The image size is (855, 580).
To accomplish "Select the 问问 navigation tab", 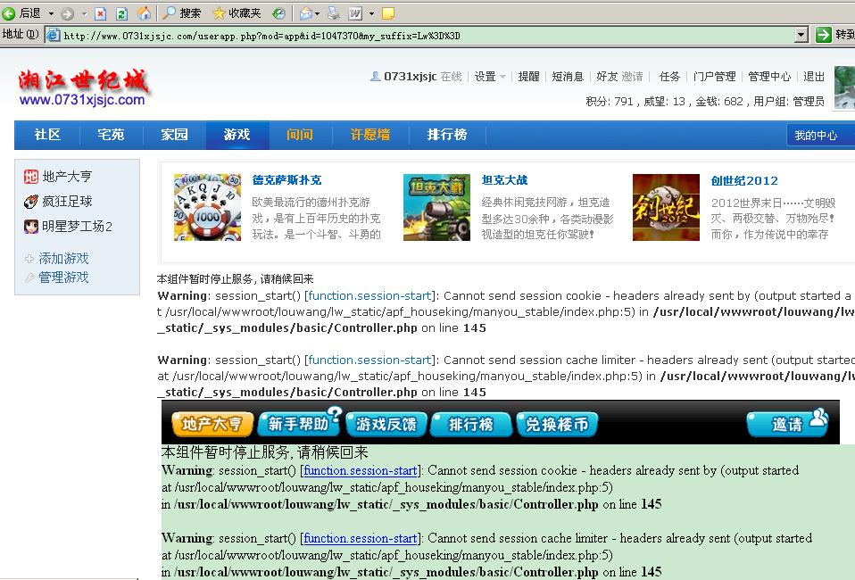I will click(x=300, y=135).
